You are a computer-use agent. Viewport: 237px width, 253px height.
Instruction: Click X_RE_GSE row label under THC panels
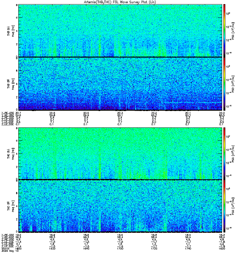[8, 235]
